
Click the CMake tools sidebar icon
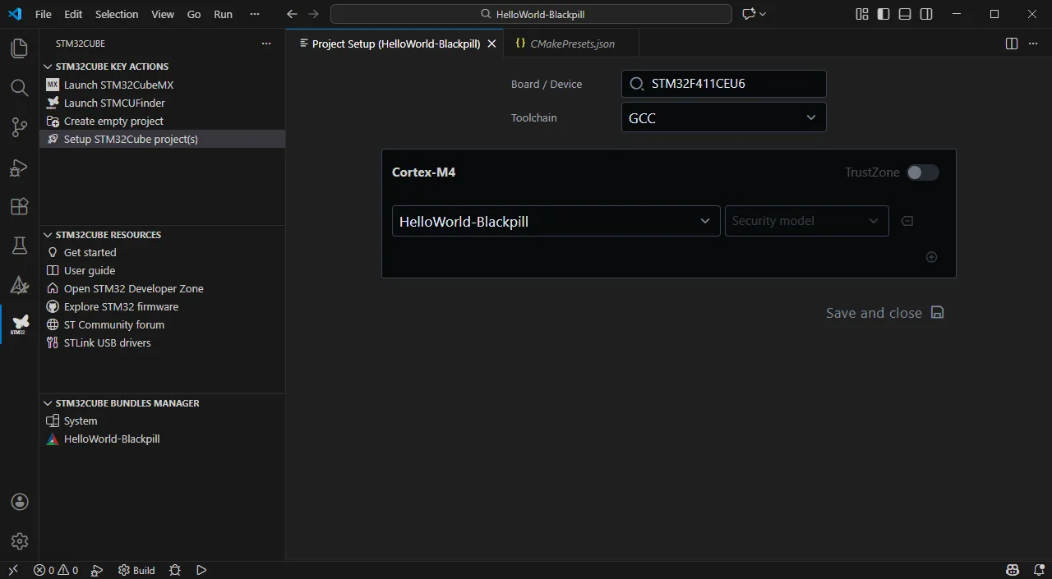point(20,285)
